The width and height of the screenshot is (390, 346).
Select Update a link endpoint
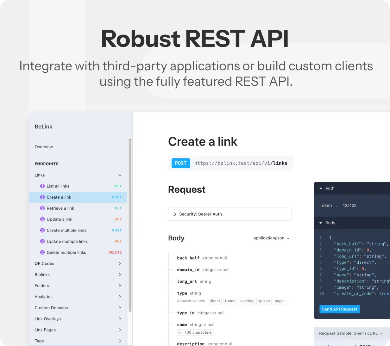click(x=78, y=219)
